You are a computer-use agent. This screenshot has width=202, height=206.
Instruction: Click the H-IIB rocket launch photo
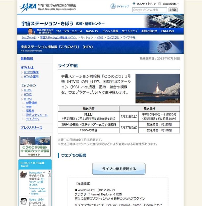point(158,89)
